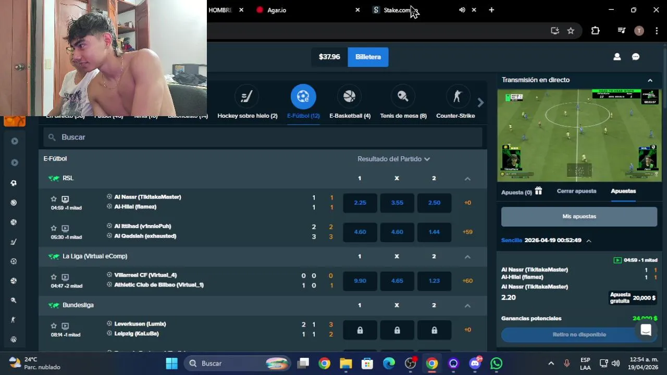Image resolution: width=667 pixels, height=375 pixels.
Task: Collapse the Sencilla bet details chevron
Action: [x=589, y=241]
